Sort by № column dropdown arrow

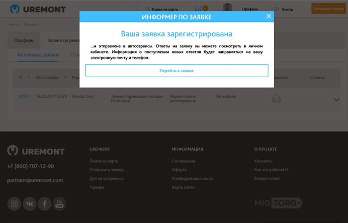pyautogui.click(x=28, y=77)
